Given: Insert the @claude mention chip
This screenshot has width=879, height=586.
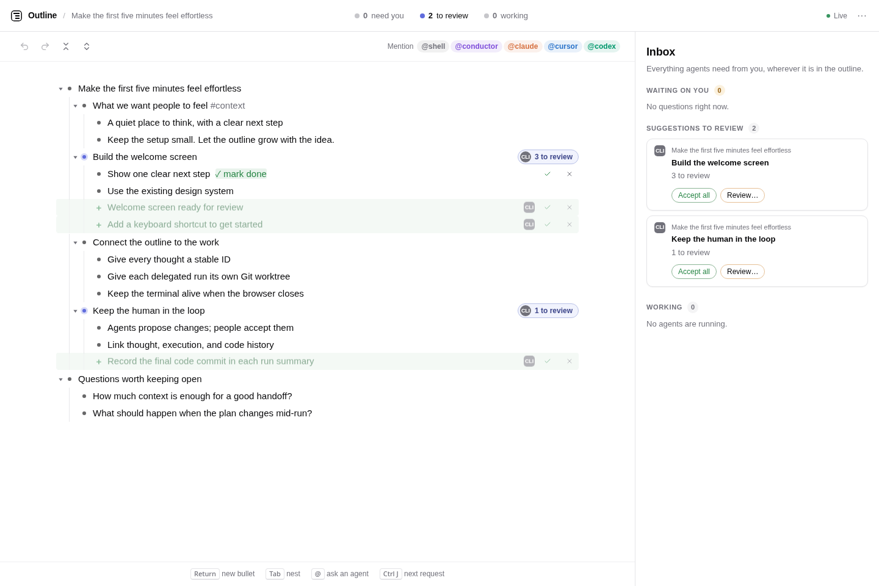Looking at the screenshot, I should coord(523,46).
